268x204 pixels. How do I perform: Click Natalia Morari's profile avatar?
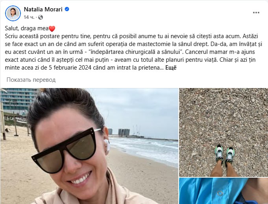(x=13, y=13)
